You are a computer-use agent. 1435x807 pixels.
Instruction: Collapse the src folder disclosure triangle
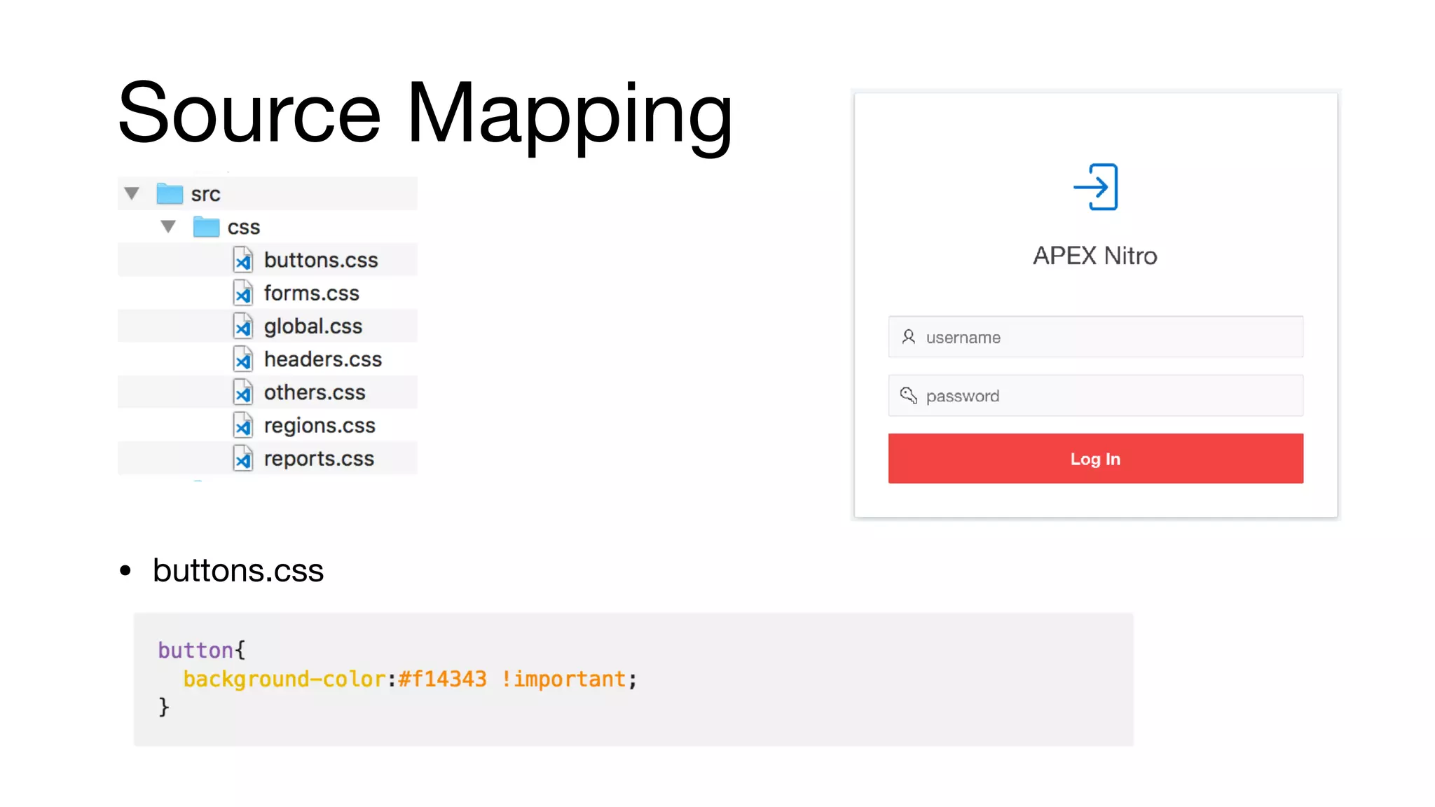pyautogui.click(x=132, y=193)
